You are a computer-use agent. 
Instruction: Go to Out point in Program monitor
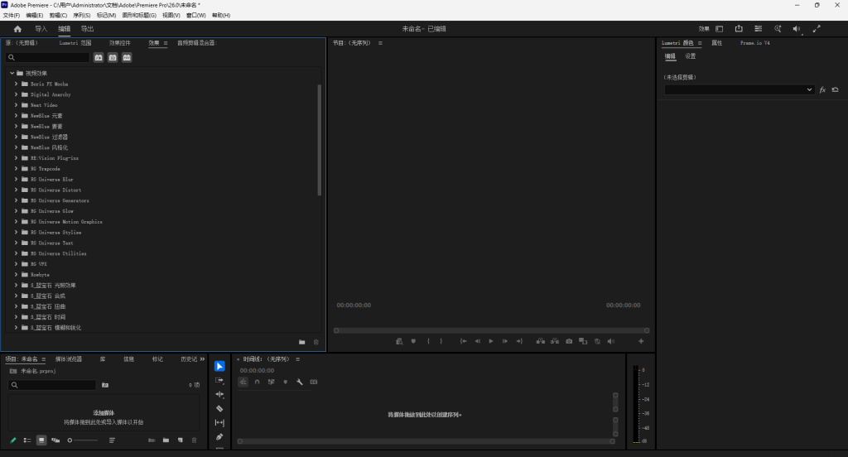(519, 341)
